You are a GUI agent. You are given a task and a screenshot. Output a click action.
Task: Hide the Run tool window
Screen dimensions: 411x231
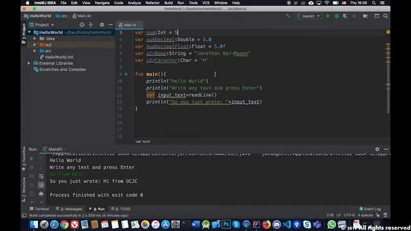coord(386,149)
